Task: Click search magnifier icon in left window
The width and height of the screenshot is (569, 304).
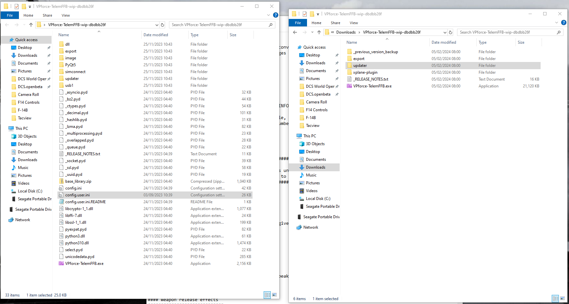Action: (x=271, y=25)
